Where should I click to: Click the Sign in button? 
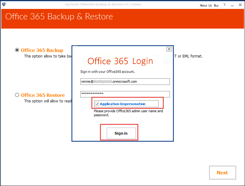[x=121, y=133]
